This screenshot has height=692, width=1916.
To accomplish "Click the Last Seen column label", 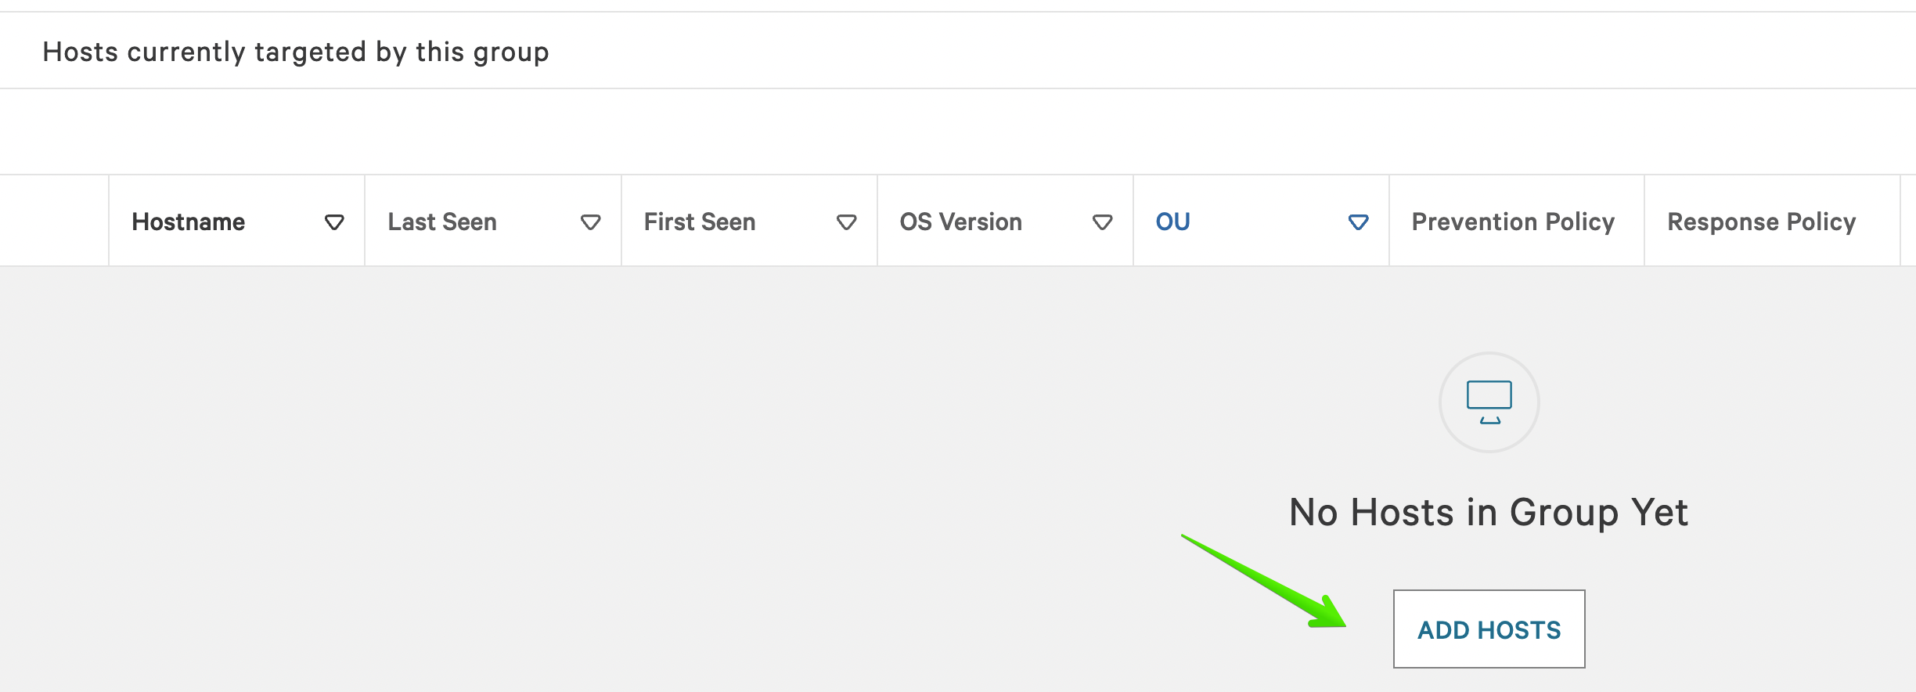I will (x=442, y=222).
